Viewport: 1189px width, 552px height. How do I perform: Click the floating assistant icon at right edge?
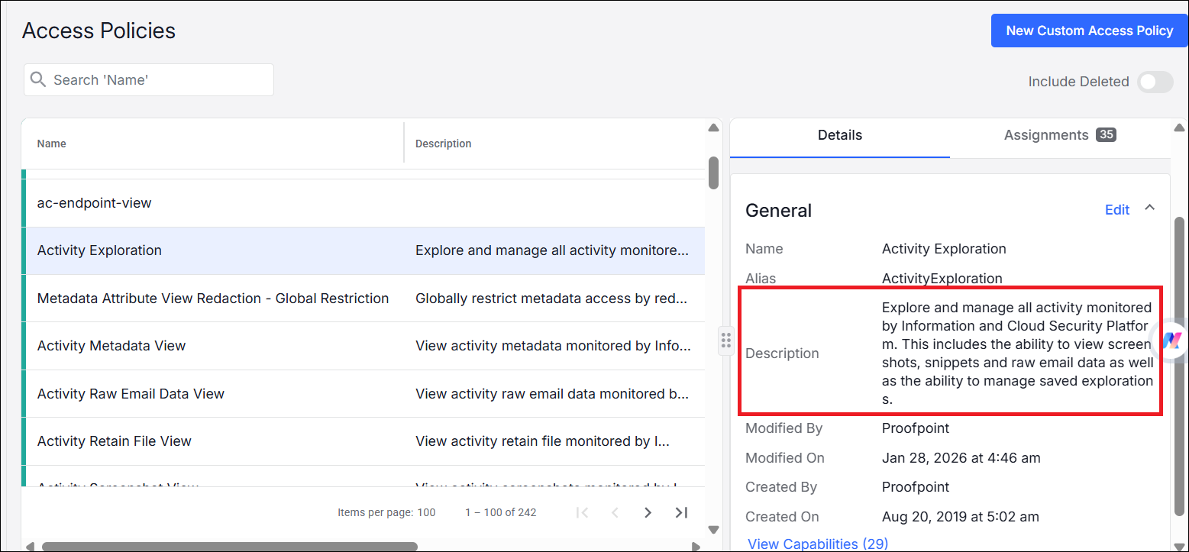[x=1172, y=340]
